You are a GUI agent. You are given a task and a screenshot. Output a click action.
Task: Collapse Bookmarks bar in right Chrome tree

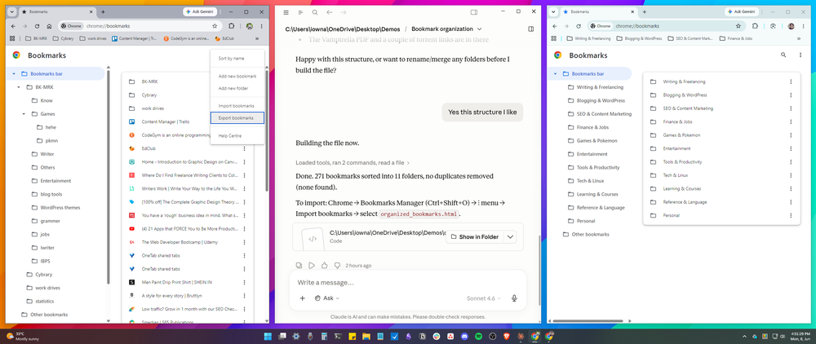point(555,74)
